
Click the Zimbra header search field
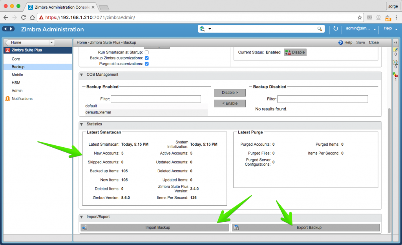click(264, 29)
